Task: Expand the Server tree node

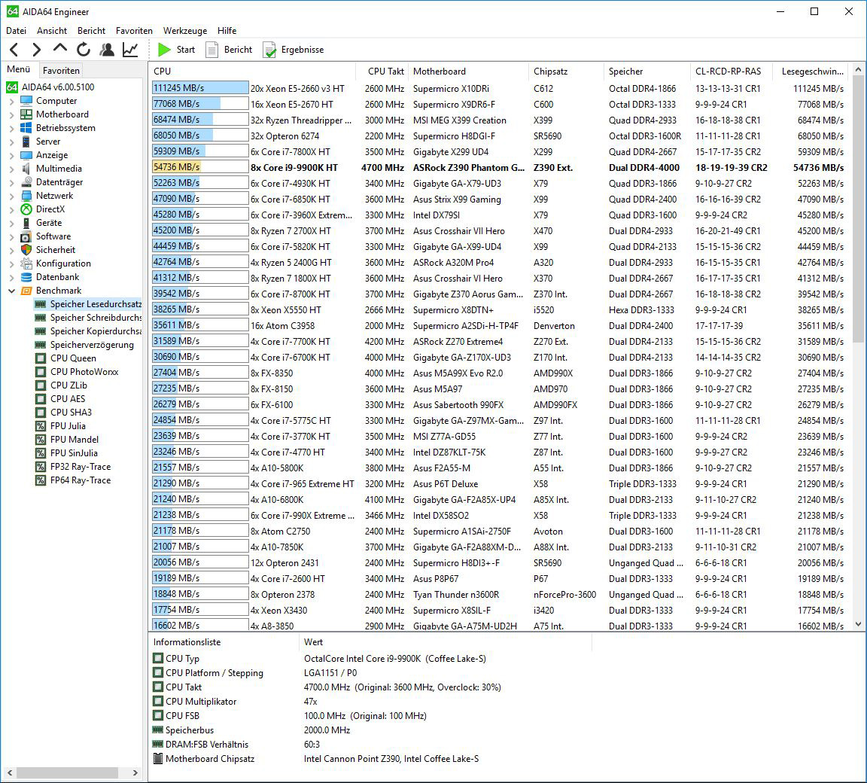Action: (11, 142)
